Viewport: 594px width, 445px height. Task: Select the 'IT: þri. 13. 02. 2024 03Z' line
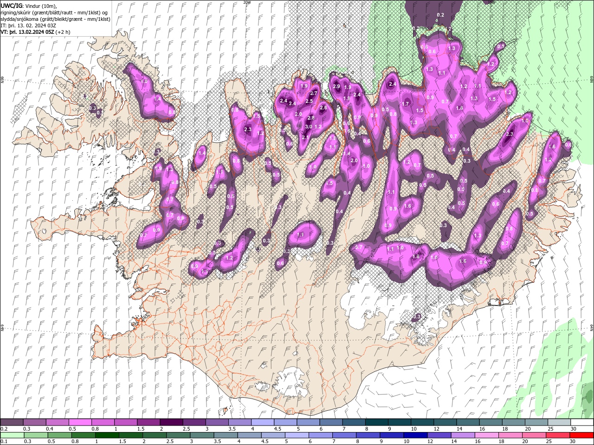point(28,25)
